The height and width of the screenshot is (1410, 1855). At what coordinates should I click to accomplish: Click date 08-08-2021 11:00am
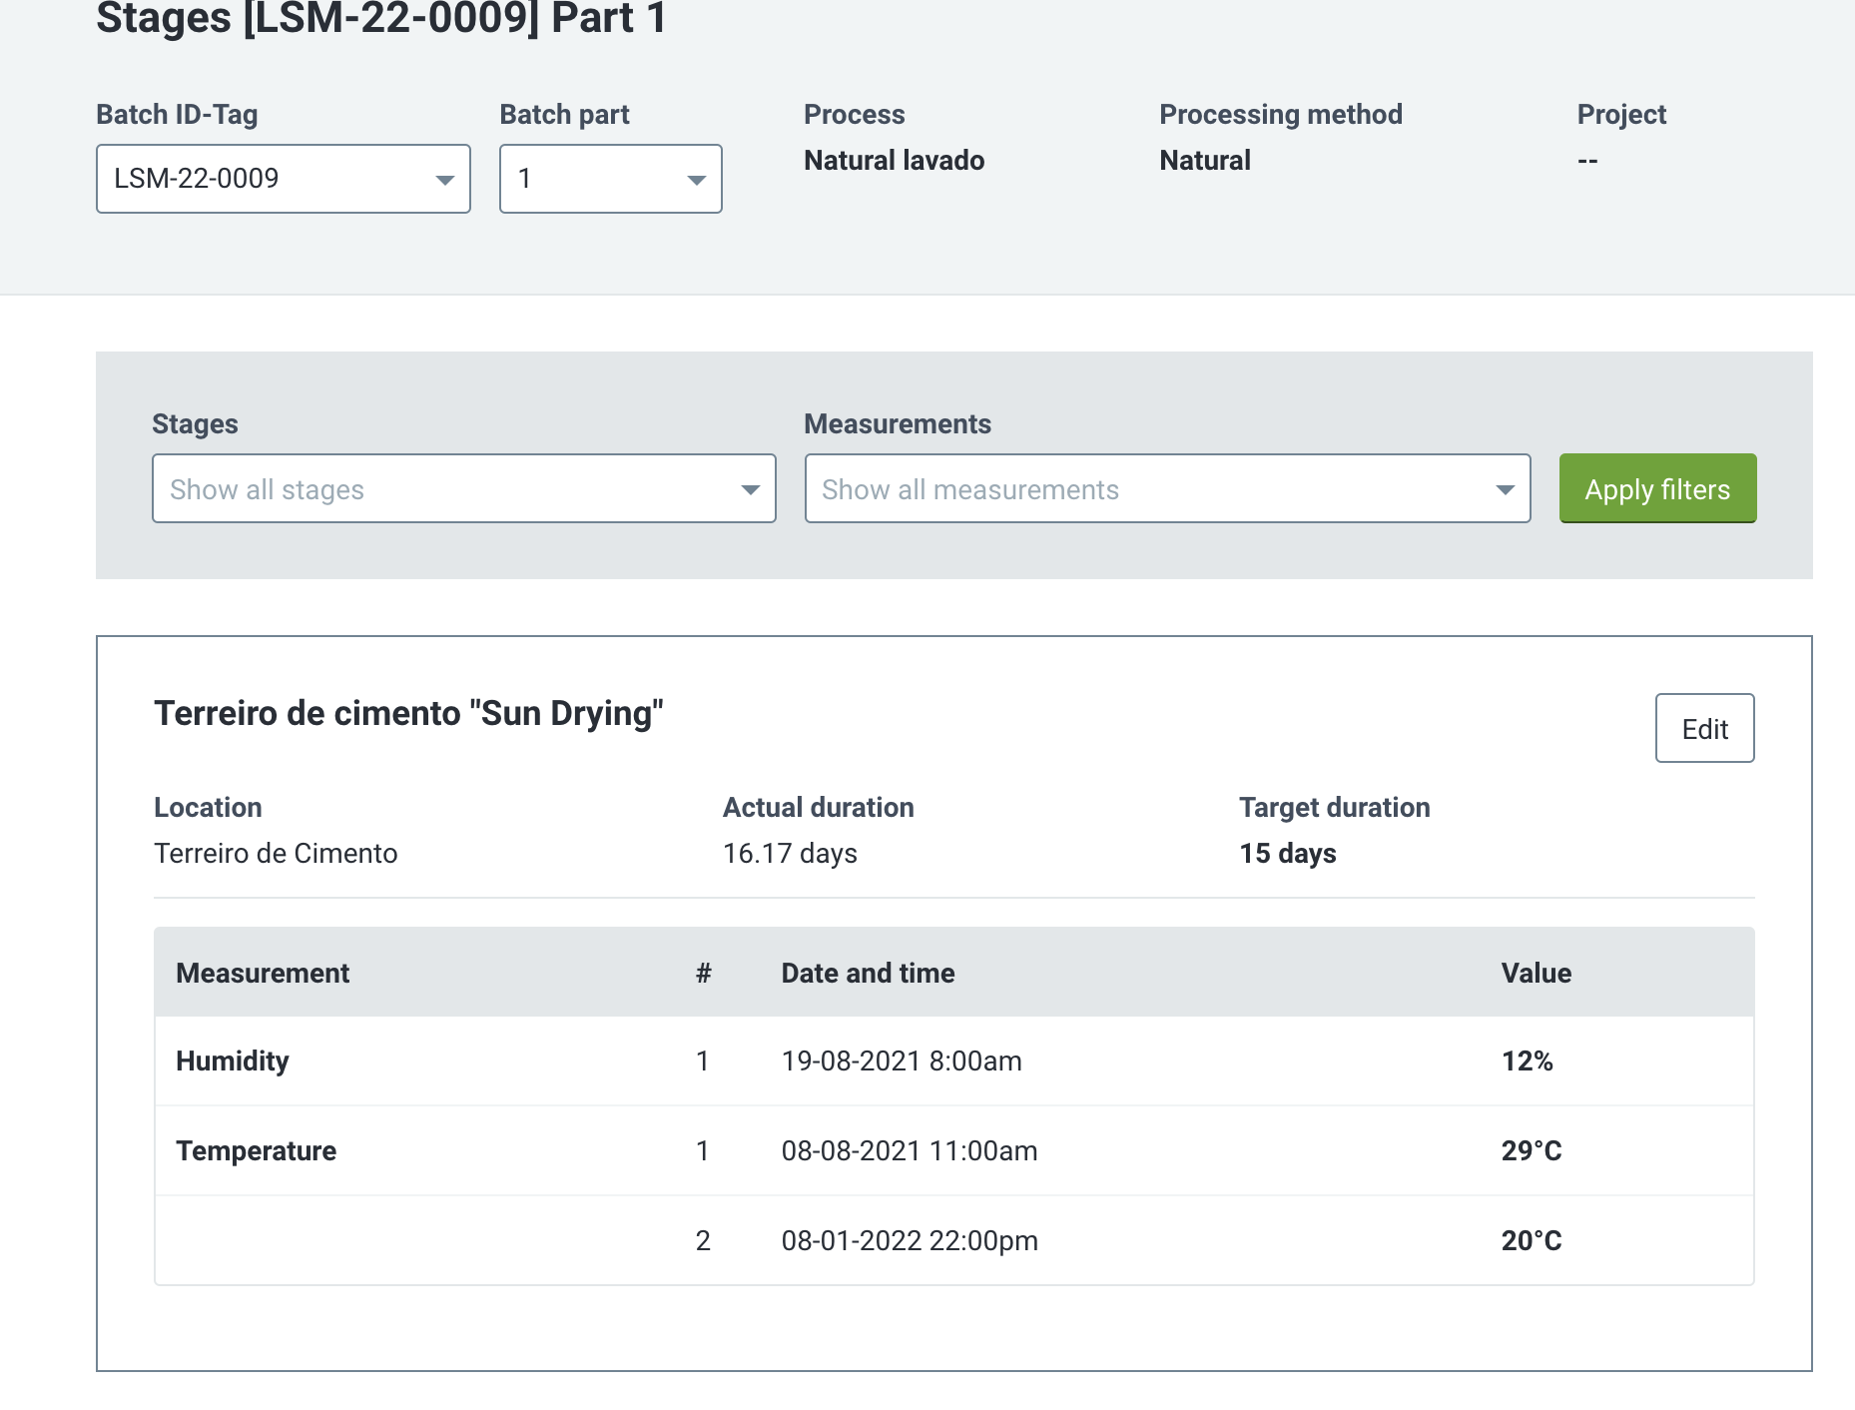pos(910,1150)
